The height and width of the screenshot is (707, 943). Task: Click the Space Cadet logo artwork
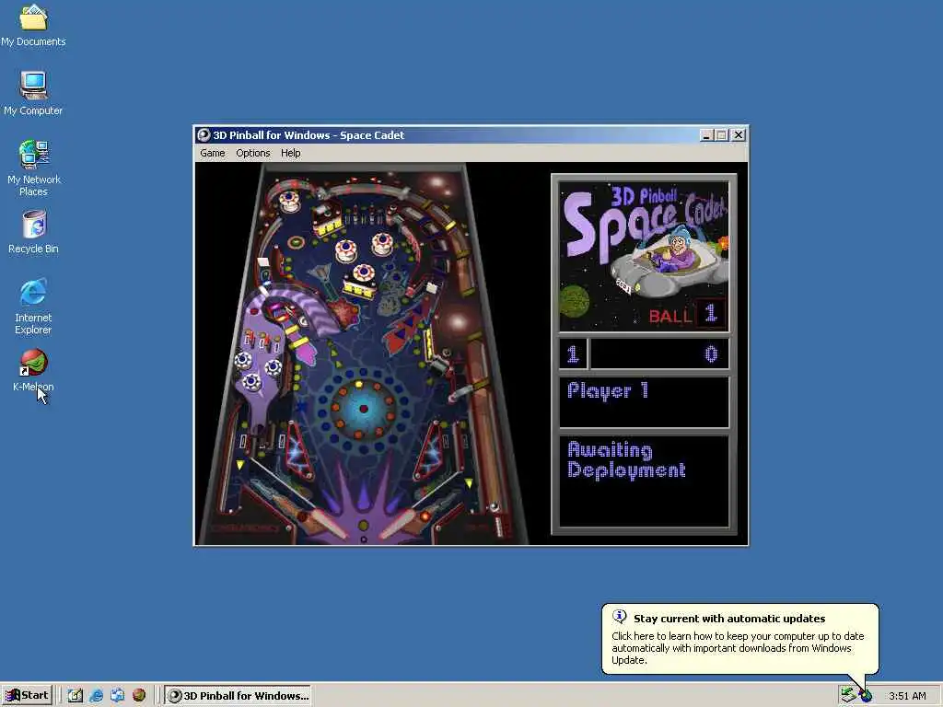click(644, 257)
